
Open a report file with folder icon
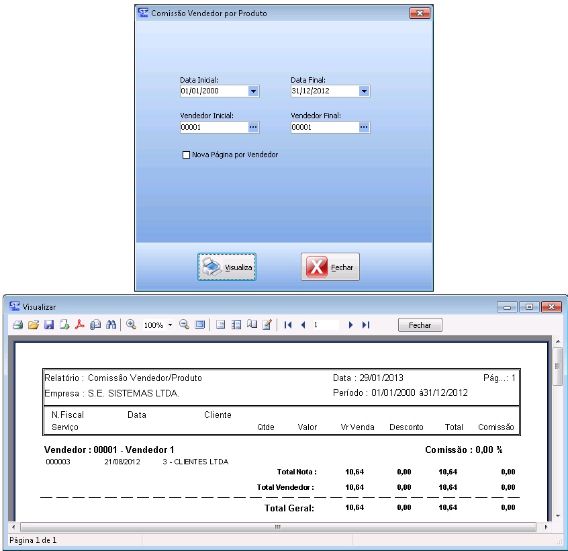tap(33, 325)
